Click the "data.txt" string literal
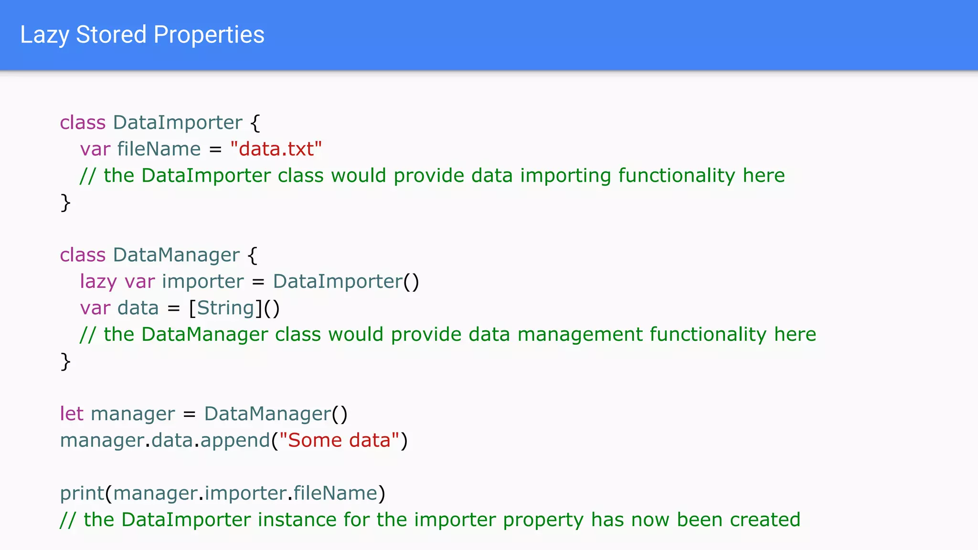Viewport: 978px width, 550px height. click(276, 149)
